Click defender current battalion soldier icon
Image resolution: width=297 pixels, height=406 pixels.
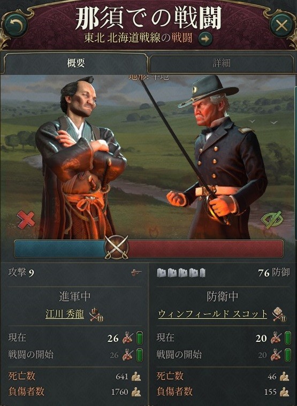point(276,338)
